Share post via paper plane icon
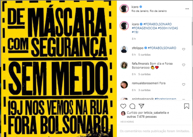The image size is (193, 137). [141, 106]
